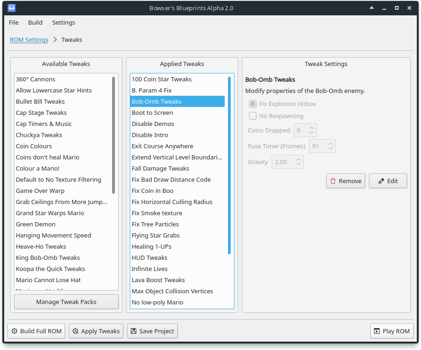Viewport: 421px width, 350px height.
Task: Click the gear icon on Apply Tweaks
Action: 75,331
